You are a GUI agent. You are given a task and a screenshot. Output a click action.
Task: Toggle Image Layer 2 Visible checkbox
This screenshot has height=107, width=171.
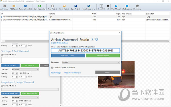2,86
